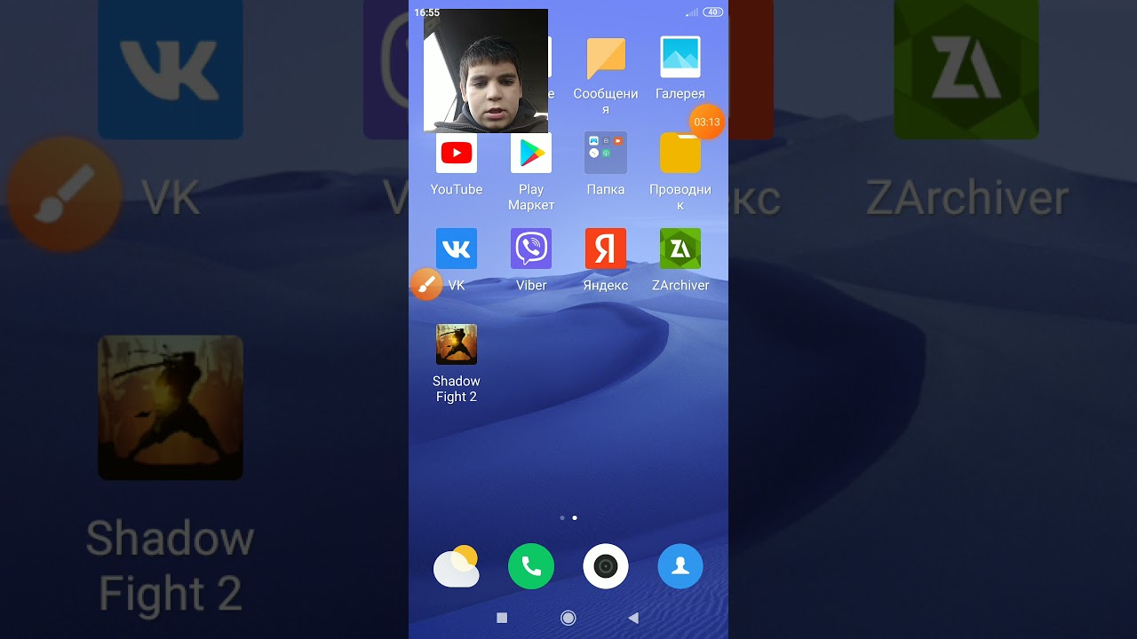Open the Яндекс app
Image resolution: width=1137 pixels, height=639 pixels.
606,248
